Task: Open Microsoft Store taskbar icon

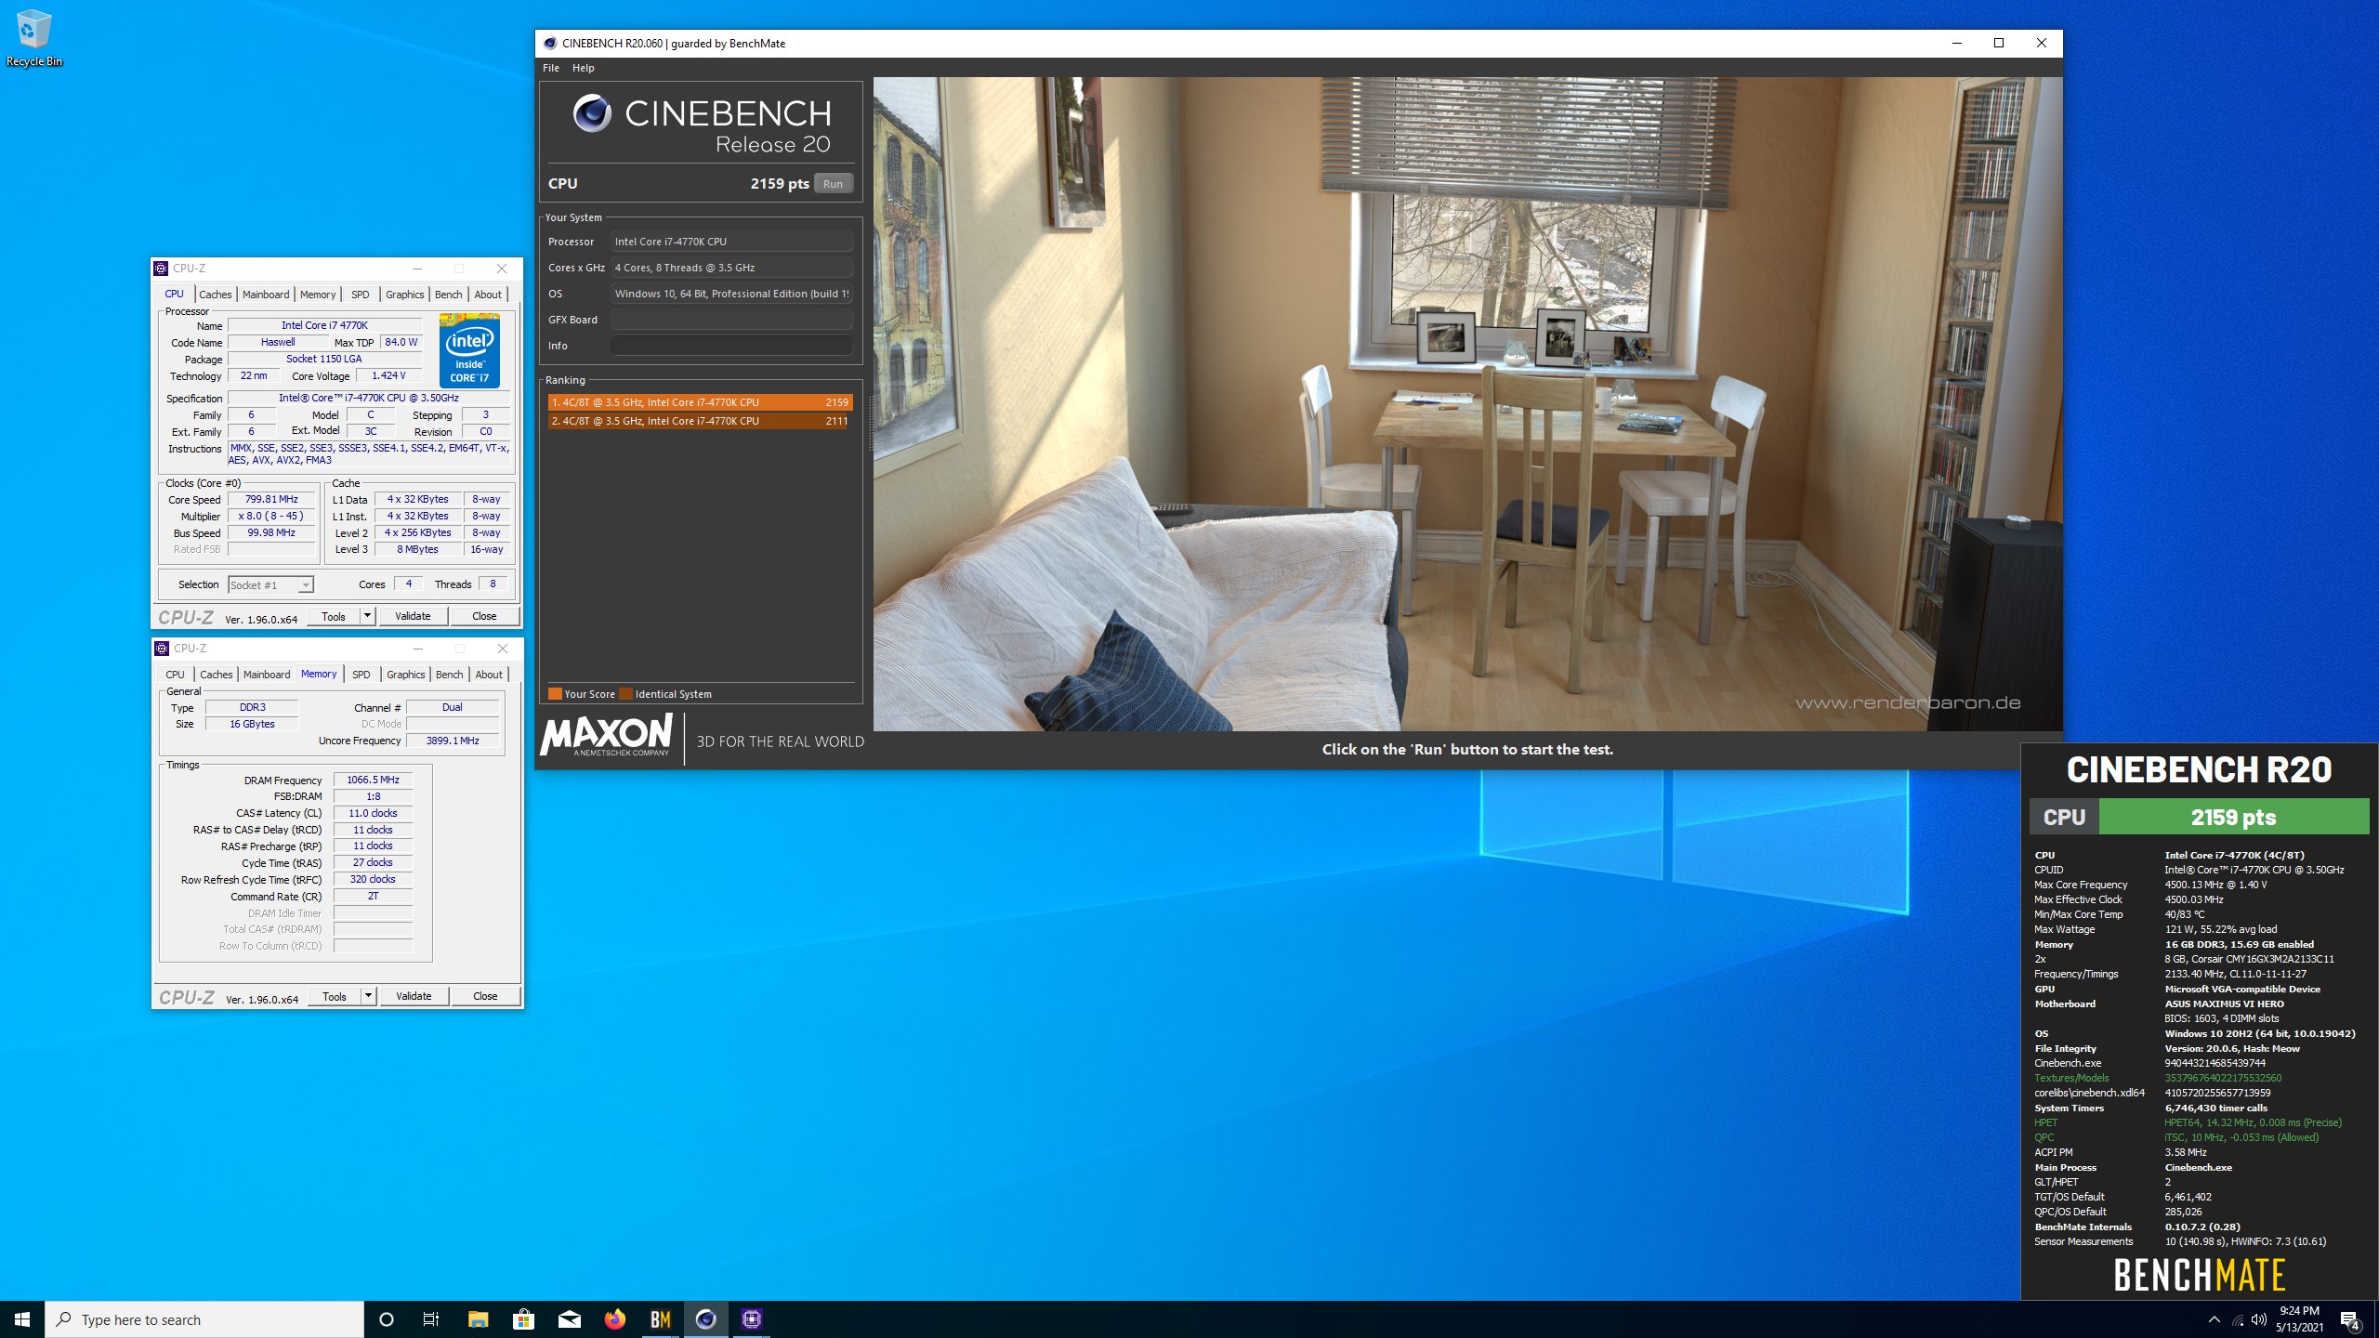Action: click(x=523, y=1319)
